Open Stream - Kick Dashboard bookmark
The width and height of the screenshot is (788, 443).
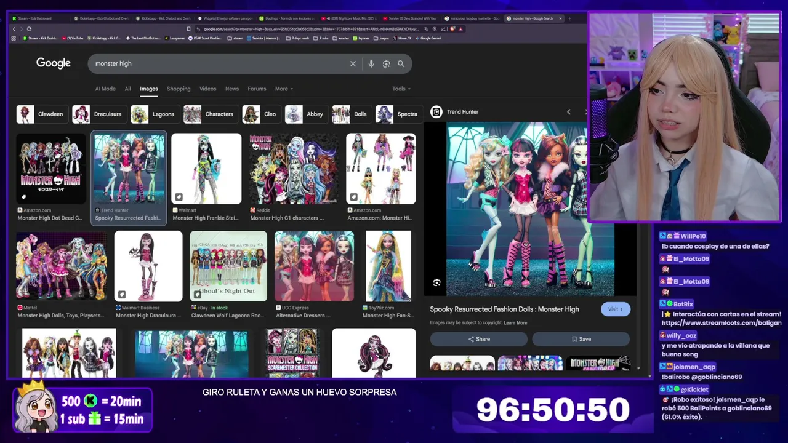tap(40, 38)
